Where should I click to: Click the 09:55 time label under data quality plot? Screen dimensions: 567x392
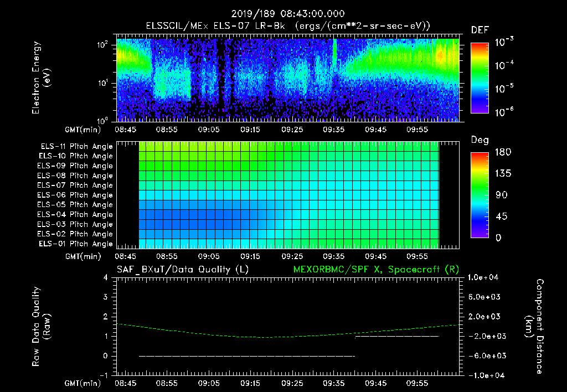pos(417,383)
